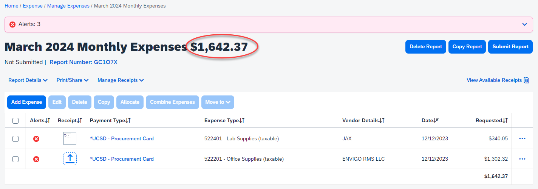This screenshot has width=538, height=189.
Task: Click the red alert icon on the ENVIGO row
Action: [36, 159]
